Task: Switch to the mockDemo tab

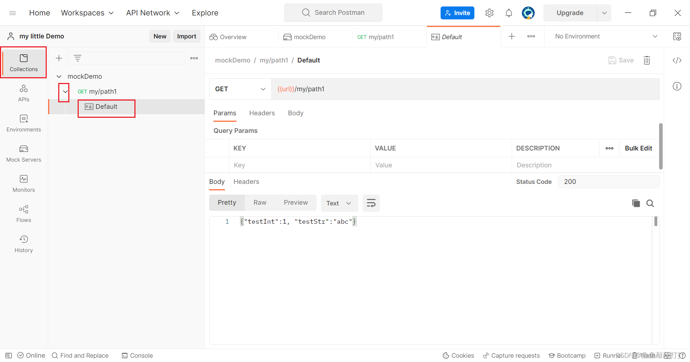Action: [304, 37]
